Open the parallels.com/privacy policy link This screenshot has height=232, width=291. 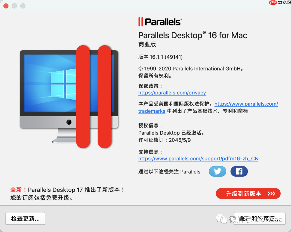[x=172, y=93]
